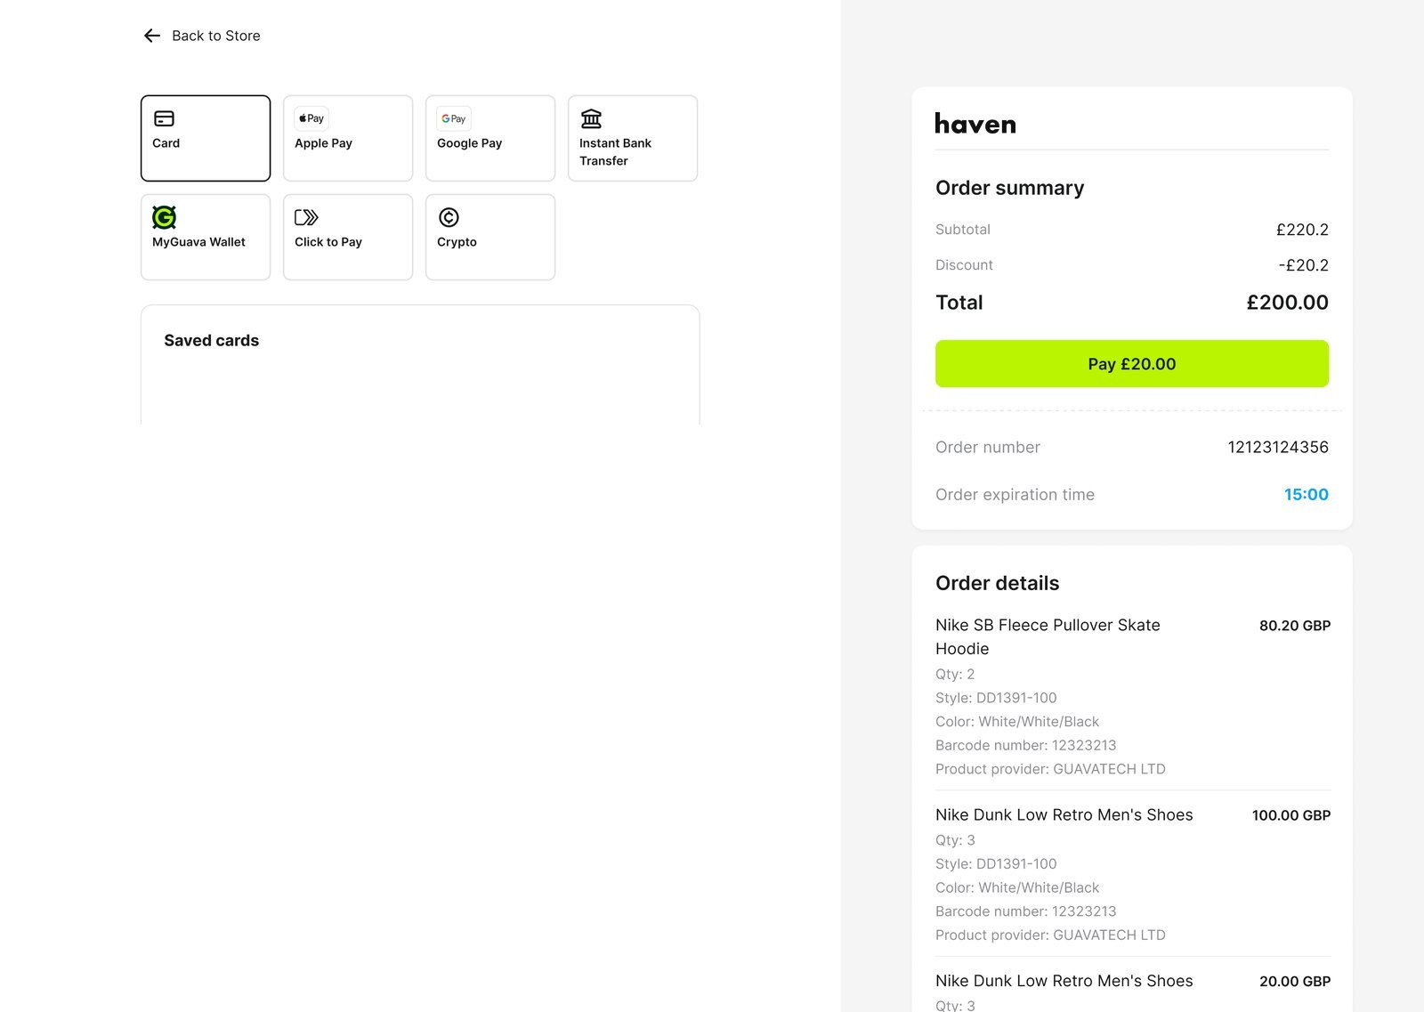Click the Order details heading

tap(997, 583)
